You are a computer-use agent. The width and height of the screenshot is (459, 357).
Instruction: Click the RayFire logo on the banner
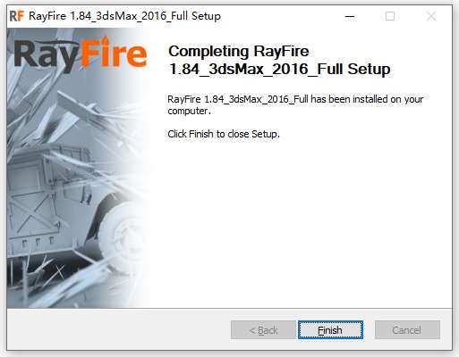81,54
